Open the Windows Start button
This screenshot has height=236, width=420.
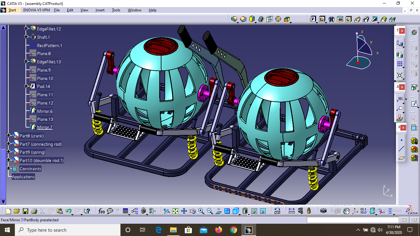pyautogui.click(x=7, y=230)
